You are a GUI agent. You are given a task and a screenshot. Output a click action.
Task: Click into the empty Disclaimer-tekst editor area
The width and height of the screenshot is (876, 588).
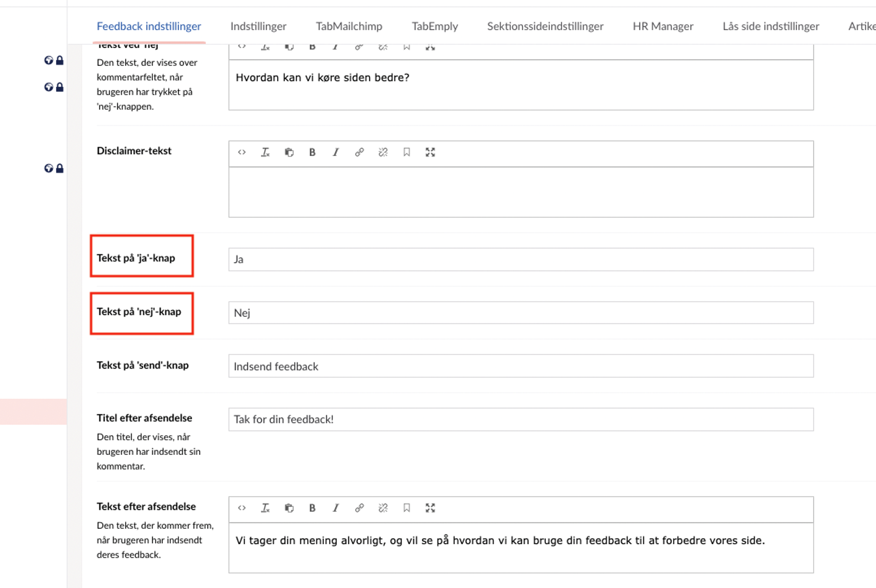pos(521,192)
